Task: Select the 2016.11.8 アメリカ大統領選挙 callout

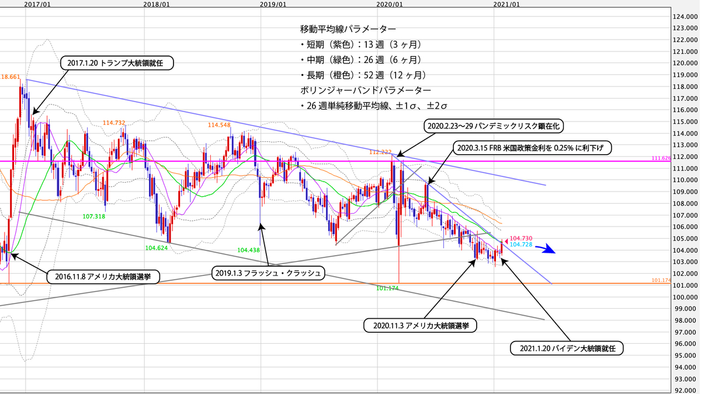Action: pyautogui.click(x=105, y=276)
